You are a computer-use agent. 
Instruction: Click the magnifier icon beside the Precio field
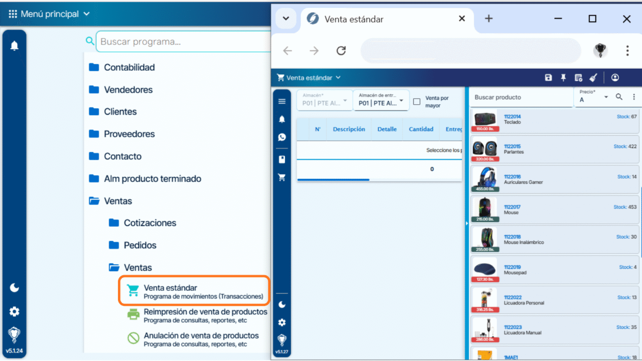(619, 97)
